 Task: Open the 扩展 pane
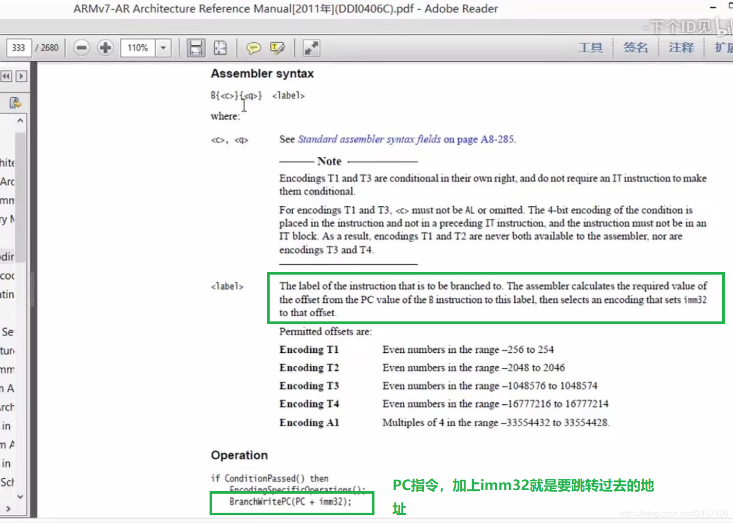pyautogui.click(x=722, y=47)
